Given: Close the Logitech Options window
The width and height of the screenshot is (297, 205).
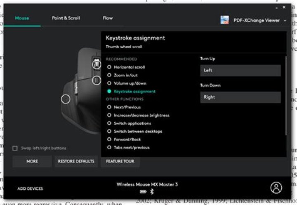Looking at the screenshot, I should pos(284,7).
